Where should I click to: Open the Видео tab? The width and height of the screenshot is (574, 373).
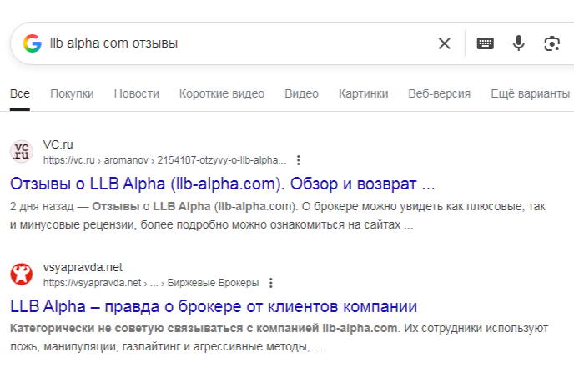pyautogui.click(x=302, y=93)
